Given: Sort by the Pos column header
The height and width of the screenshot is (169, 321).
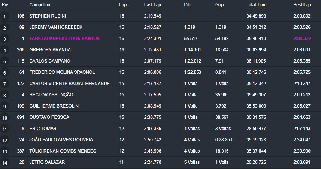Looking at the screenshot, I should coord(6,5).
